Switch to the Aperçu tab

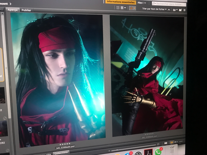coord(12,10)
